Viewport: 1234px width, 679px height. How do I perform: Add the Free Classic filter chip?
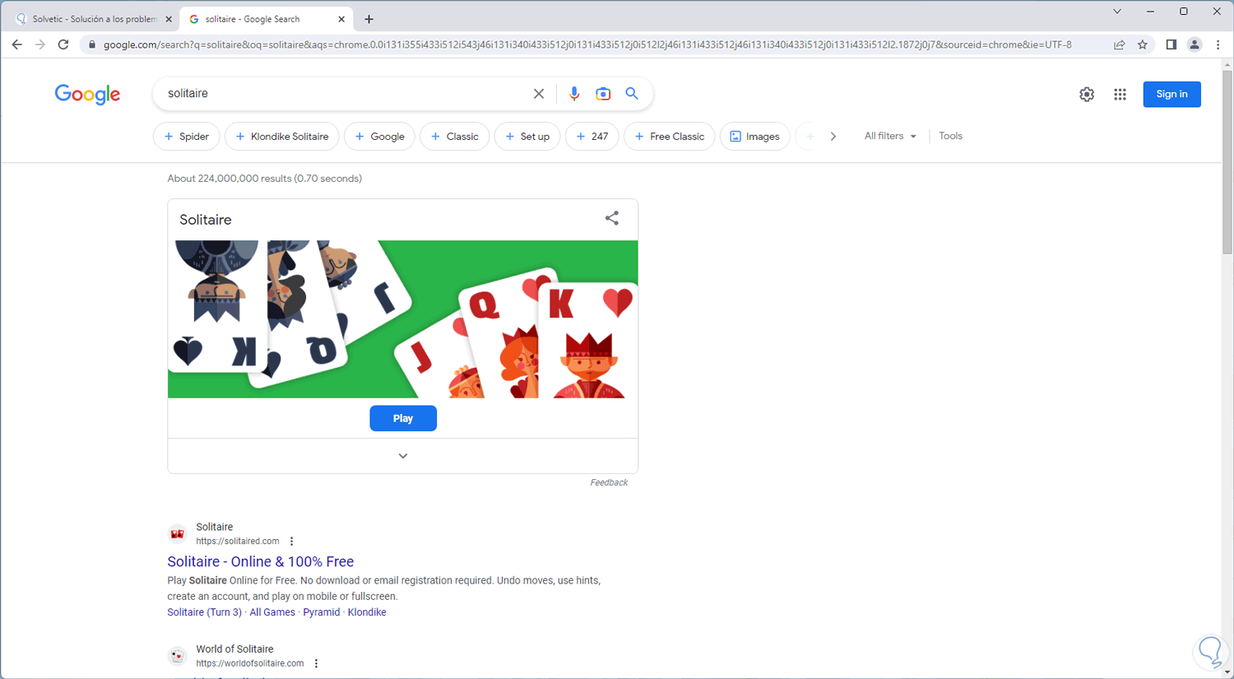[x=670, y=137]
